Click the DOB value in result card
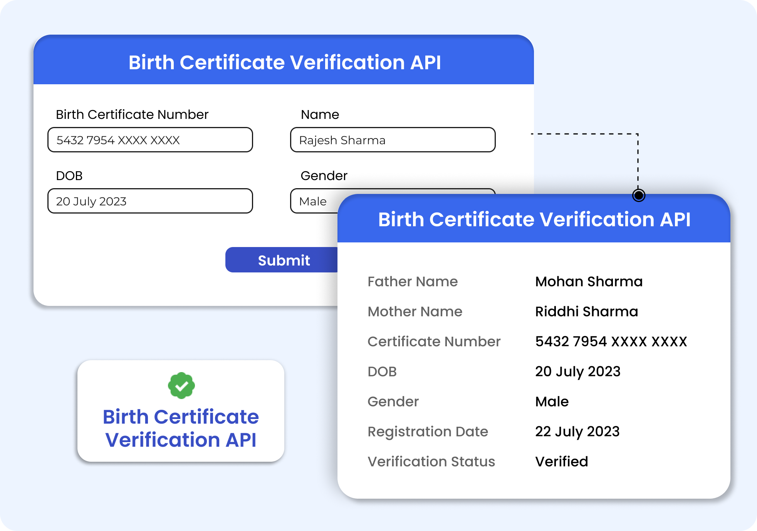The height and width of the screenshot is (531, 757). click(x=577, y=372)
